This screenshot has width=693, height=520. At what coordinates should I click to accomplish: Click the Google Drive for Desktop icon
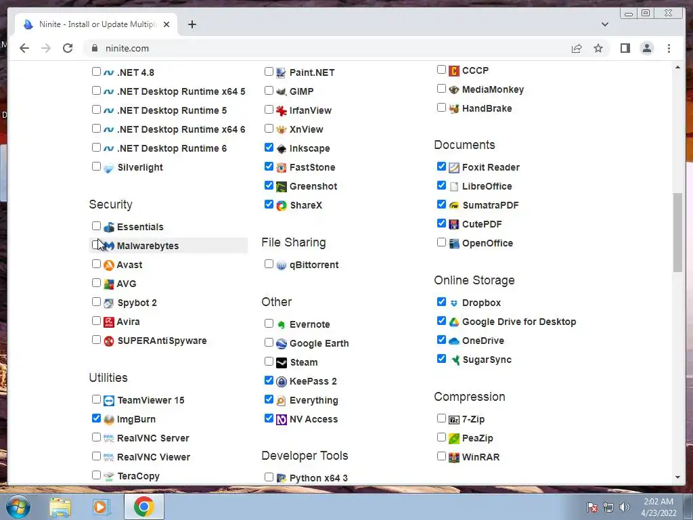454,322
